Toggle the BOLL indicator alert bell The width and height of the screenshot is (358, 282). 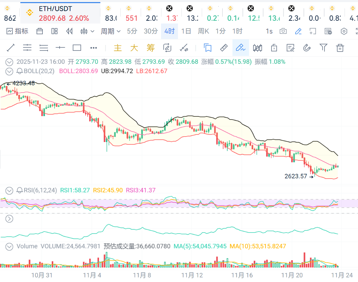20,71
